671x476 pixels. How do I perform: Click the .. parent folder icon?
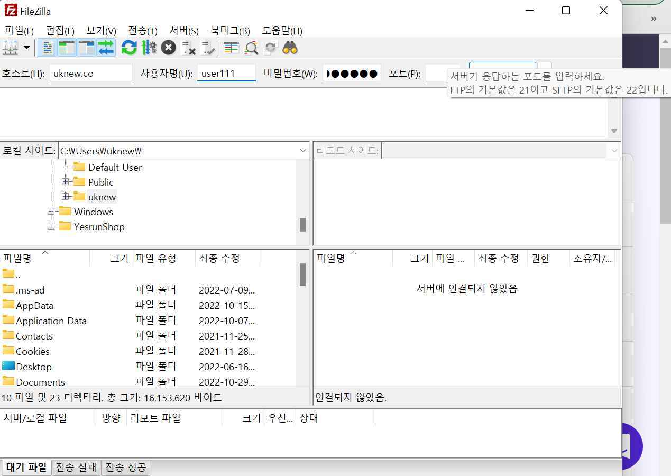8,274
